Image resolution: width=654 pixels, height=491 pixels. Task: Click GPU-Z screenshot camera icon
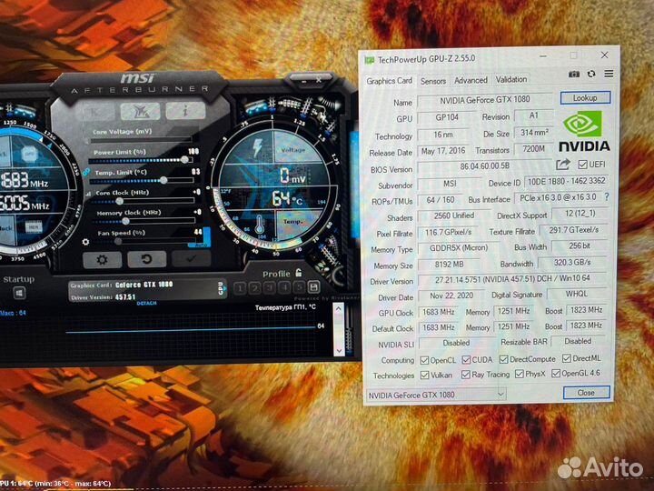tap(574, 74)
